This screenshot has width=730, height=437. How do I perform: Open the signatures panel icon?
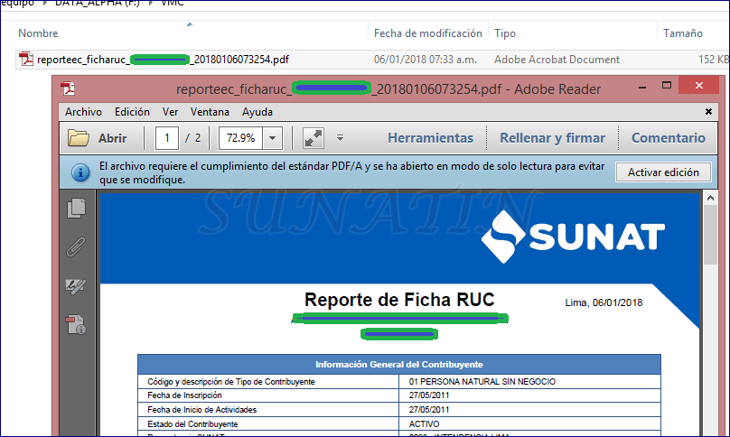click(x=77, y=286)
